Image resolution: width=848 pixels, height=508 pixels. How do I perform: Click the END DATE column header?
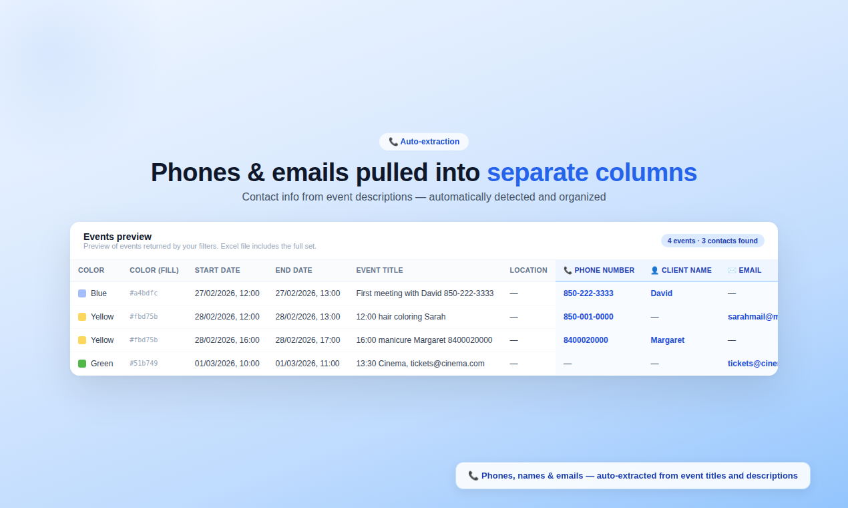(x=293, y=270)
